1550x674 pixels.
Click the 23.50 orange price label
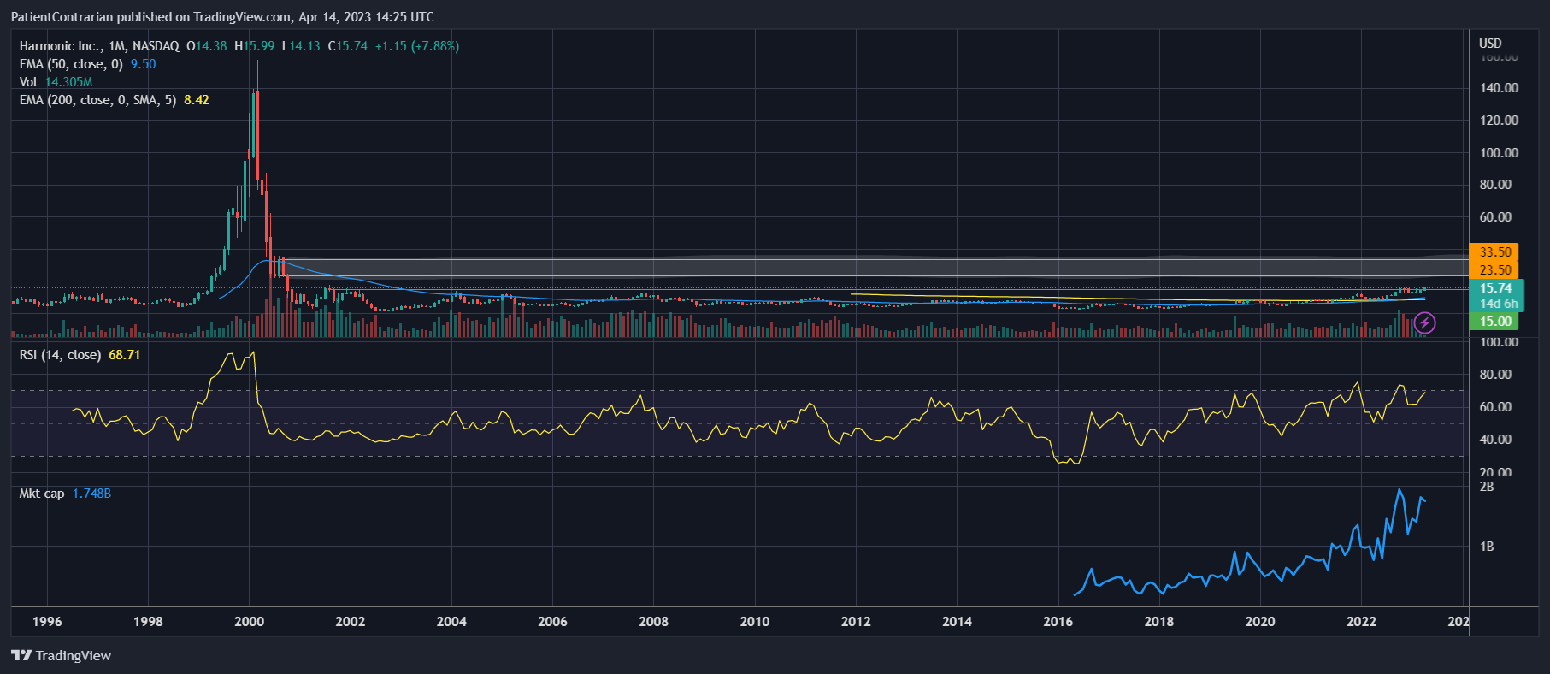coord(1494,270)
